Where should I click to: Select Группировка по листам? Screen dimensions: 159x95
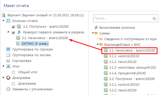pyautogui.click(x=31, y=55)
